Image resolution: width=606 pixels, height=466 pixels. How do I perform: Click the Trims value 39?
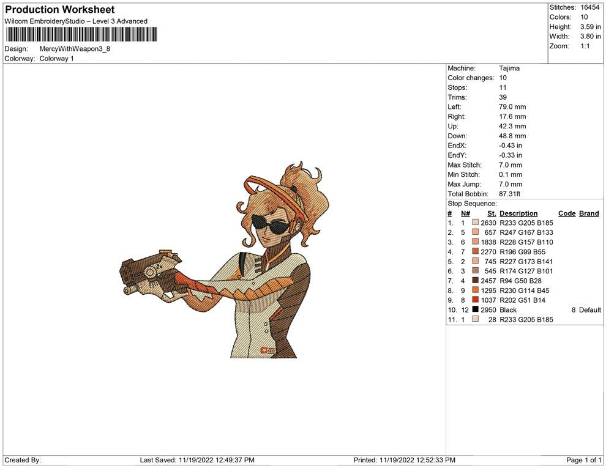coord(503,97)
